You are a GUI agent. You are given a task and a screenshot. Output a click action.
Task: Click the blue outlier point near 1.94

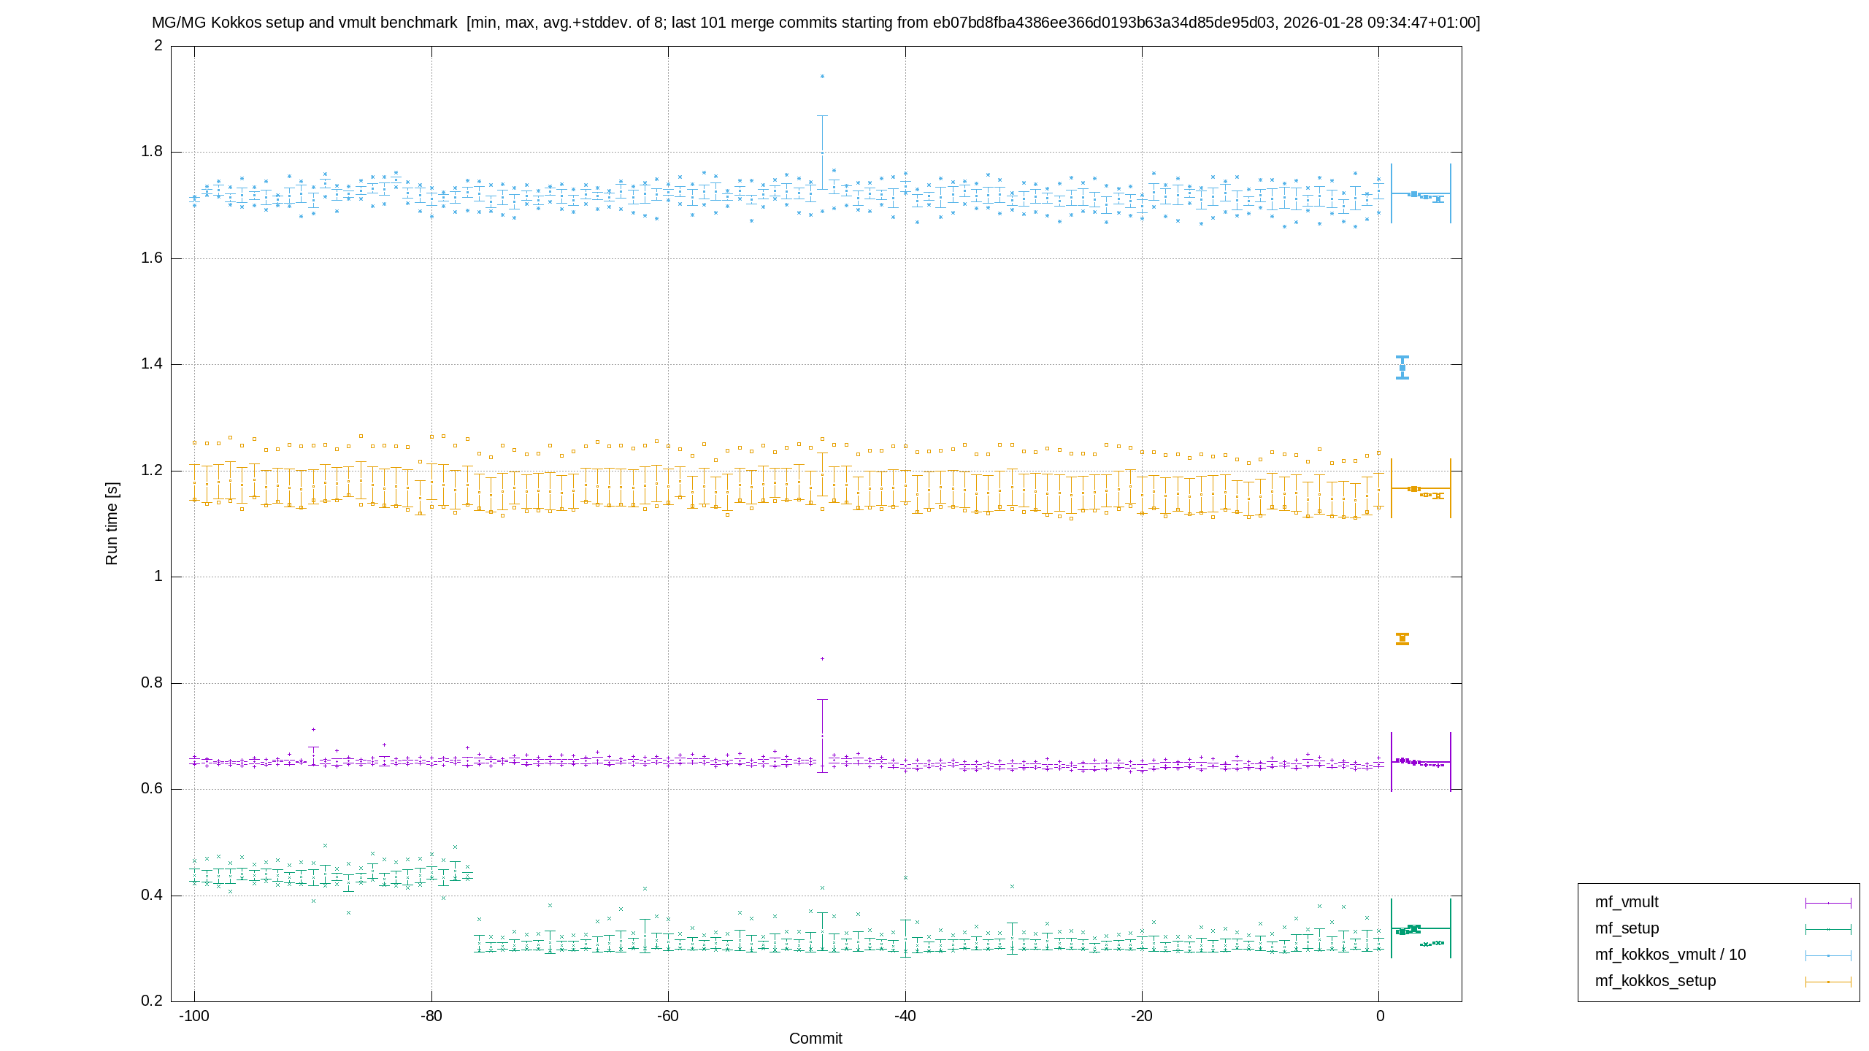822,77
